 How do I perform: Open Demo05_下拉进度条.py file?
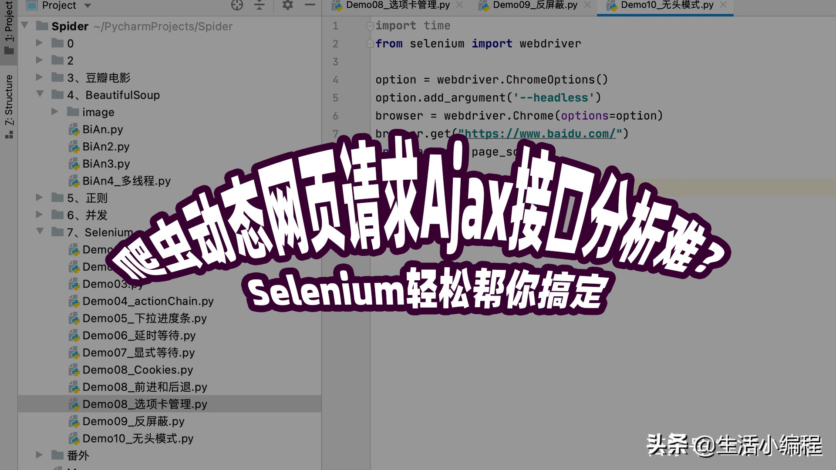click(145, 319)
